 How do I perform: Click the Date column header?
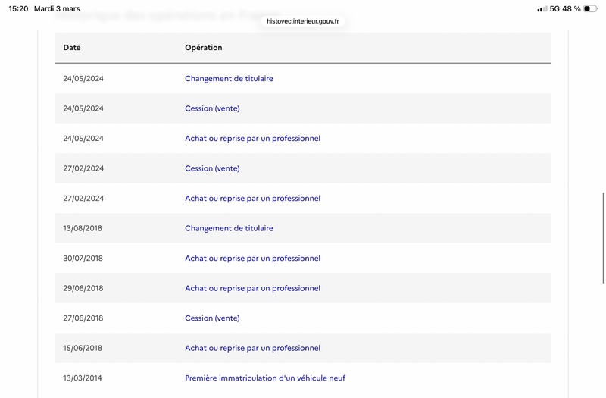[x=72, y=48]
